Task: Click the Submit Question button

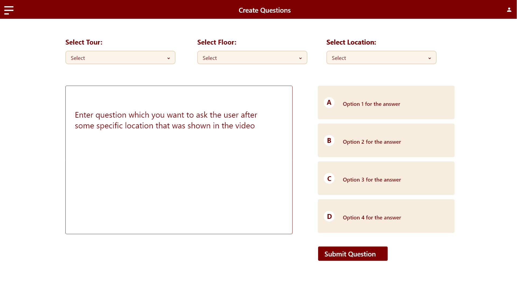Action: coord(353,254)
